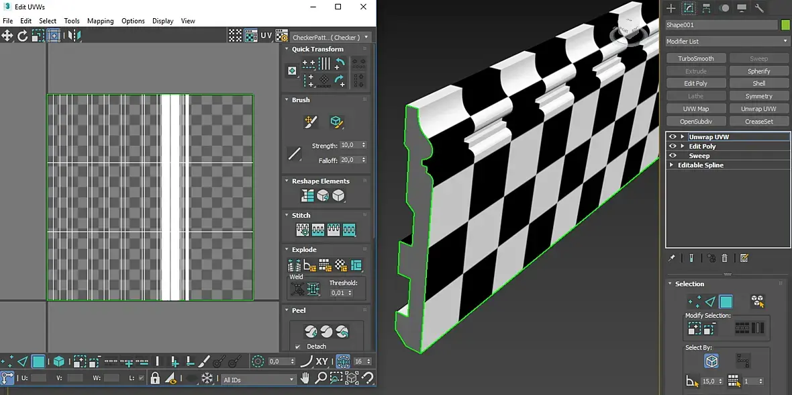Open the Utilities wrench panel icon
This screenshot has height=395, width=792.
click(x=759, y=8)
